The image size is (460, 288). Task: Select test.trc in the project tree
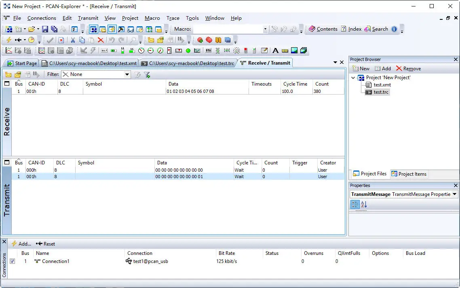(x=381, y=92)
